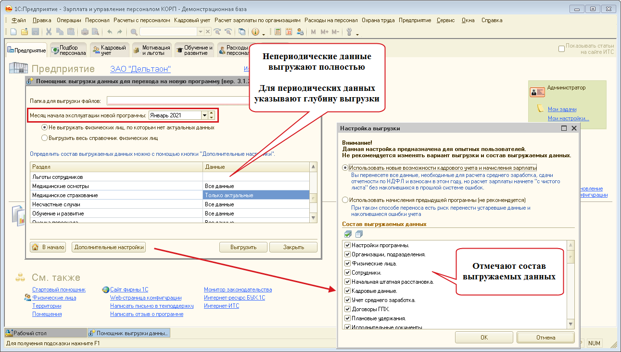The width and height of the screenshot is (621, 352).
Task: Open the Calendar from the toolbar
Action: pyautogui.click(x=289, y=32)
